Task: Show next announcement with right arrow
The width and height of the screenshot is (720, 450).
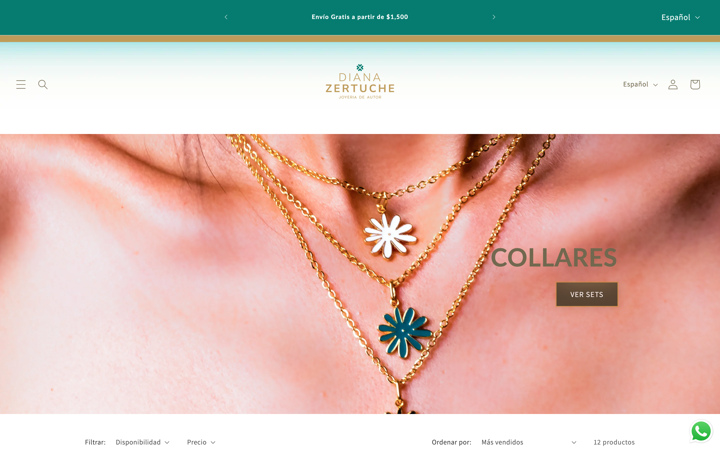Action: (494, 17)
